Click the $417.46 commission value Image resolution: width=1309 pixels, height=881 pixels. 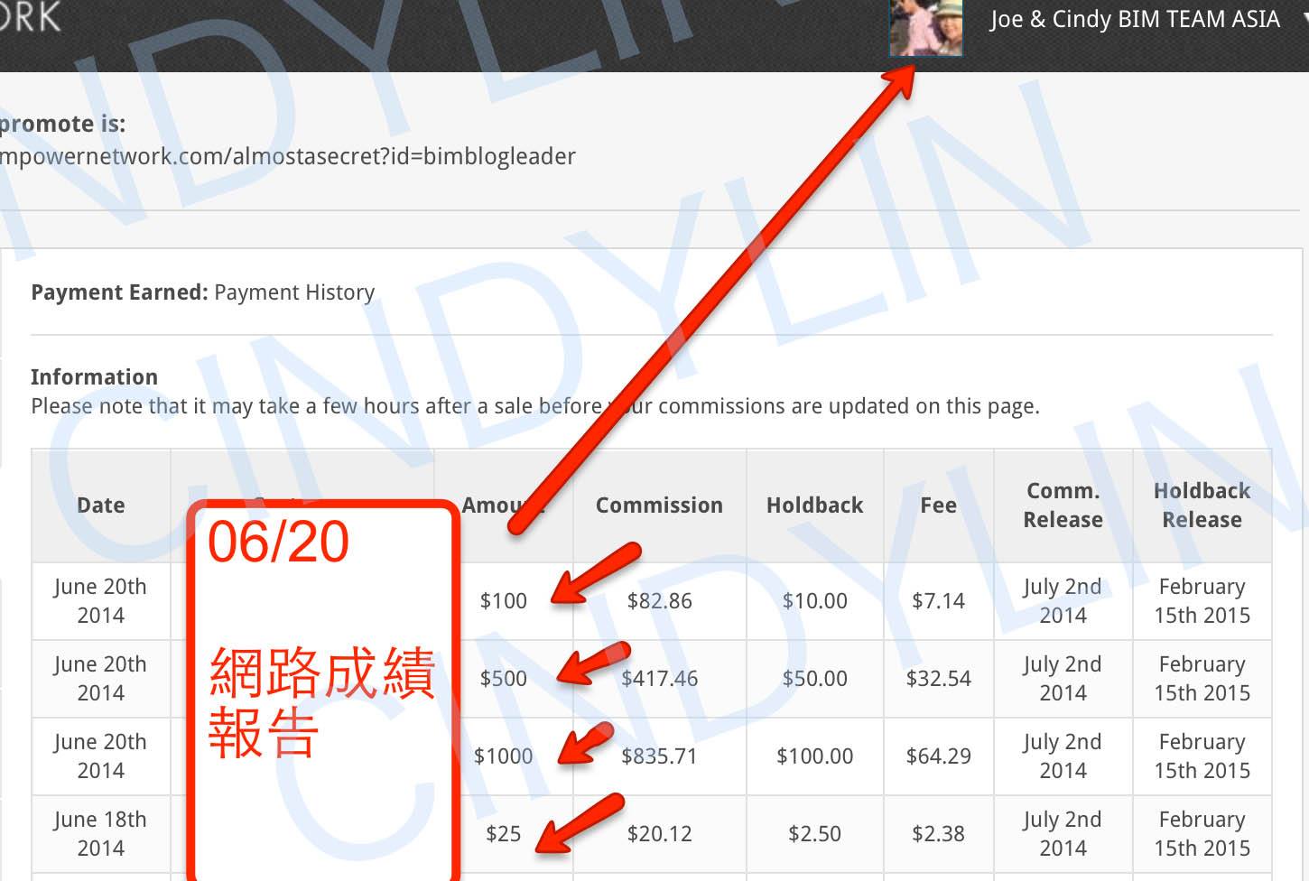659,679
